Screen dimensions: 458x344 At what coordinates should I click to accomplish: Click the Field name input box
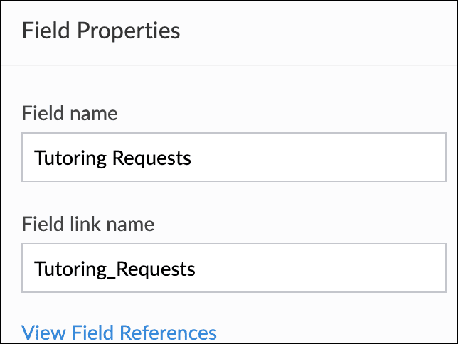tap(233, 156)
